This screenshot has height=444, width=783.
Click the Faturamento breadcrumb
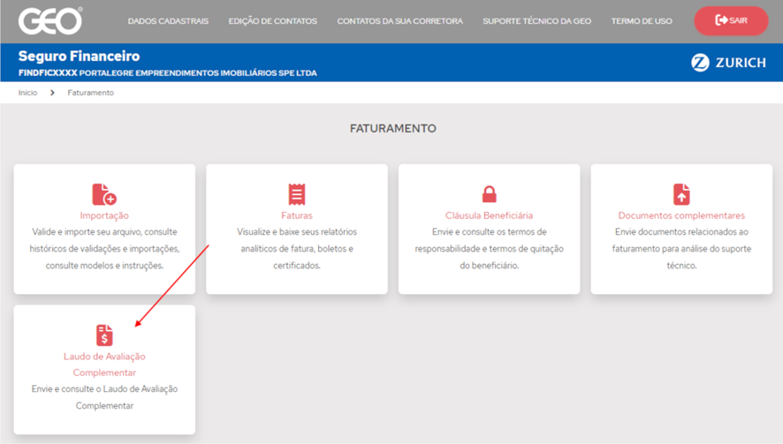coord(91,93)
